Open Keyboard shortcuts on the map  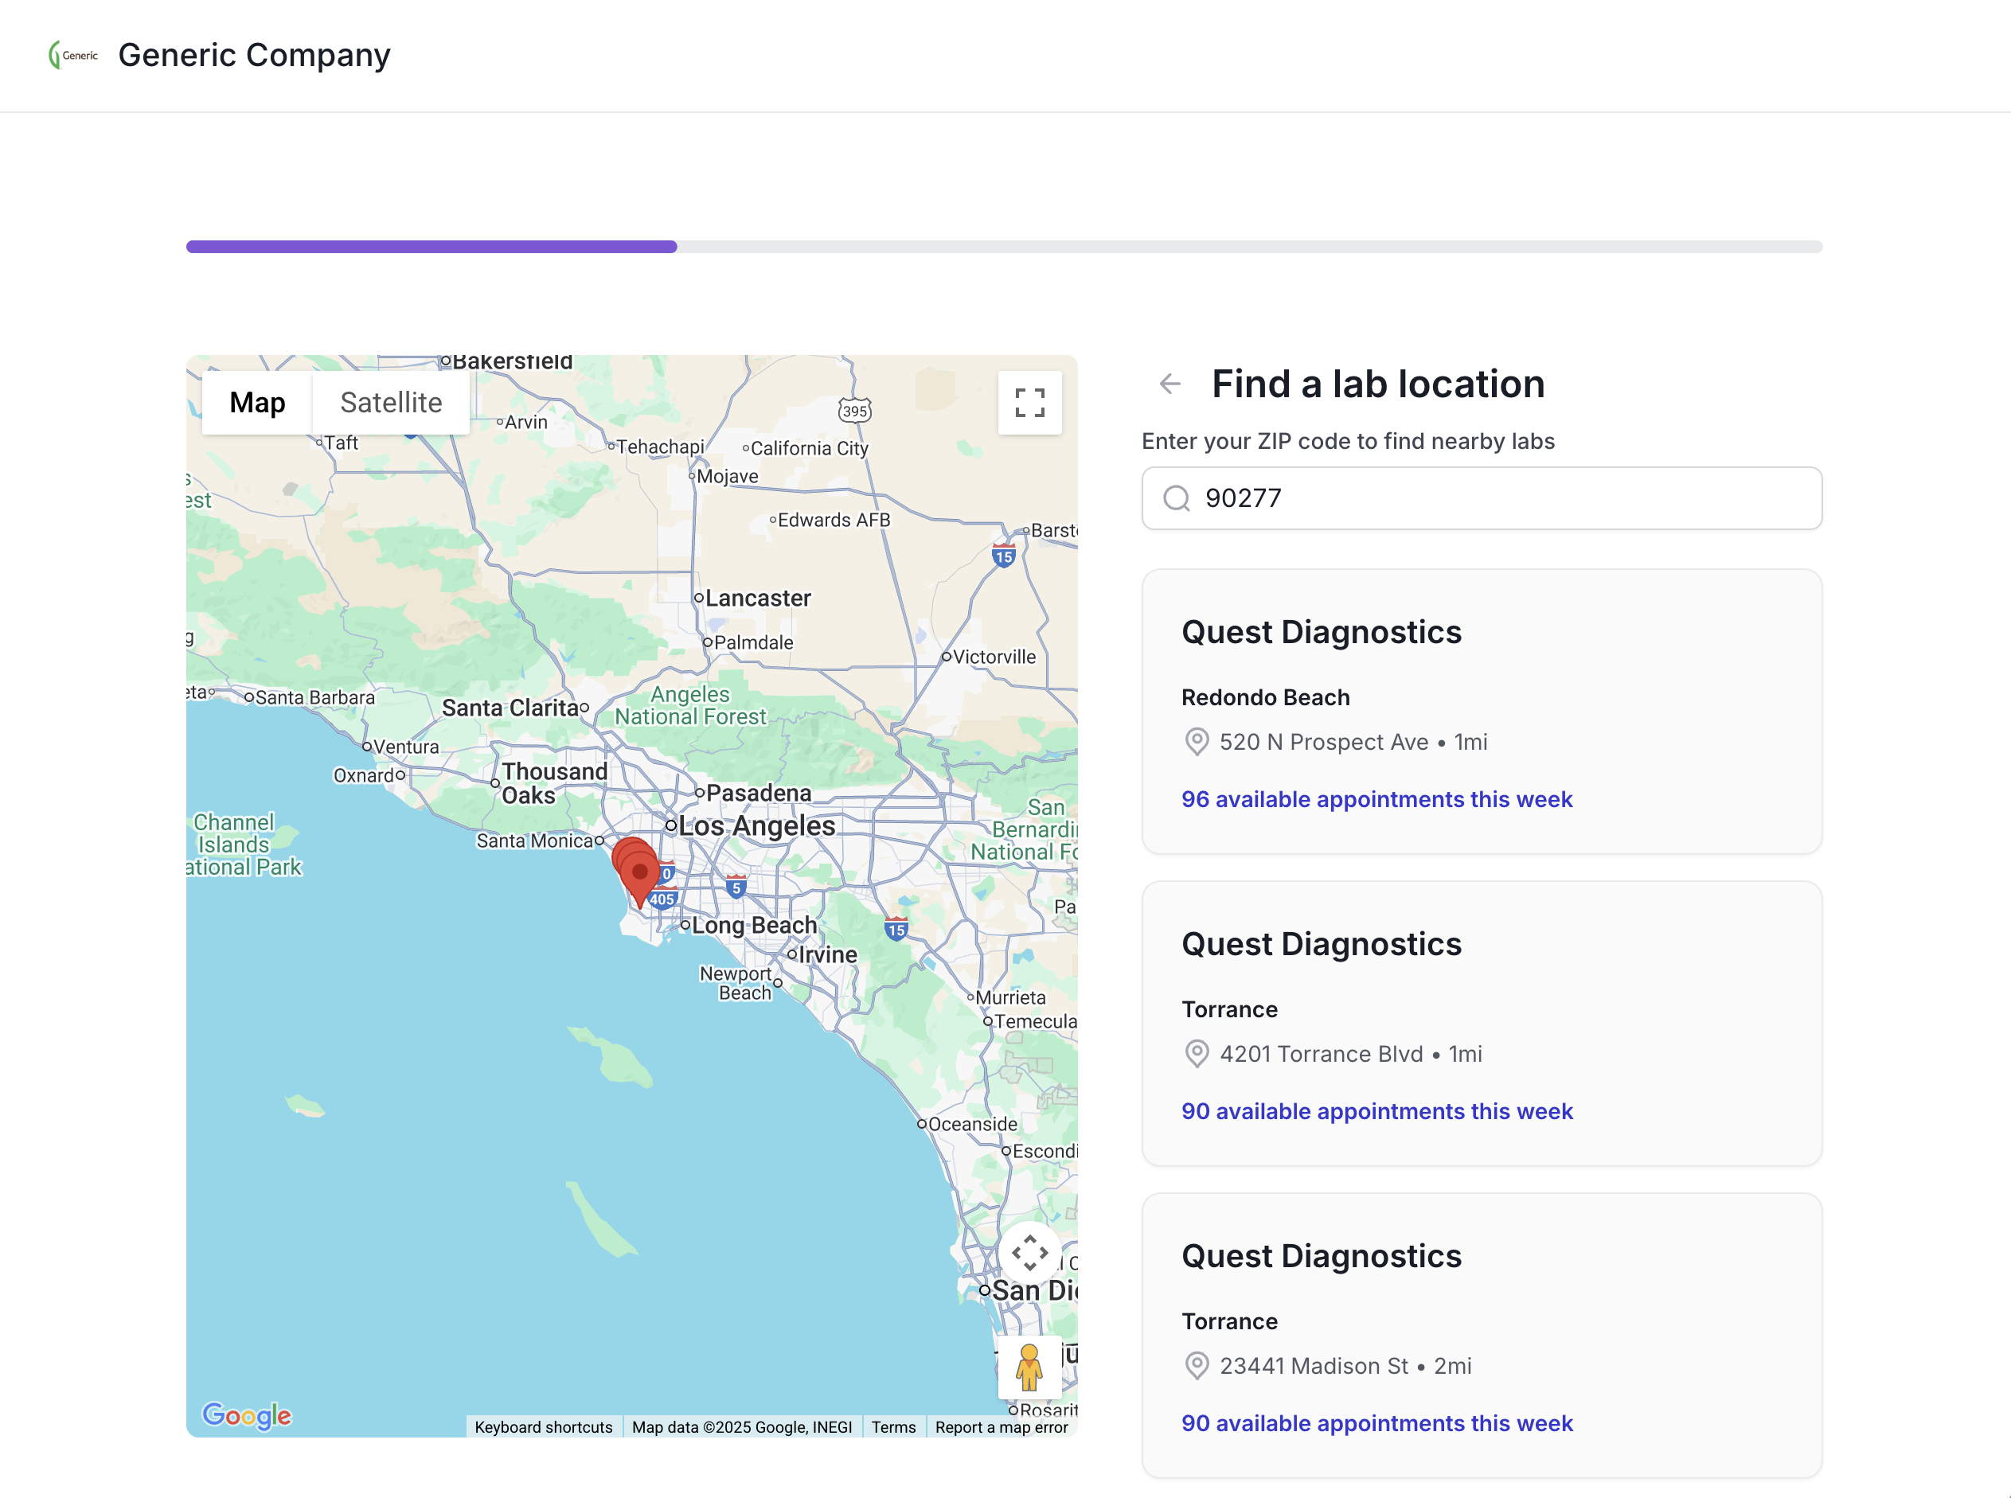pyautogui.click(x=543, y=1427)
